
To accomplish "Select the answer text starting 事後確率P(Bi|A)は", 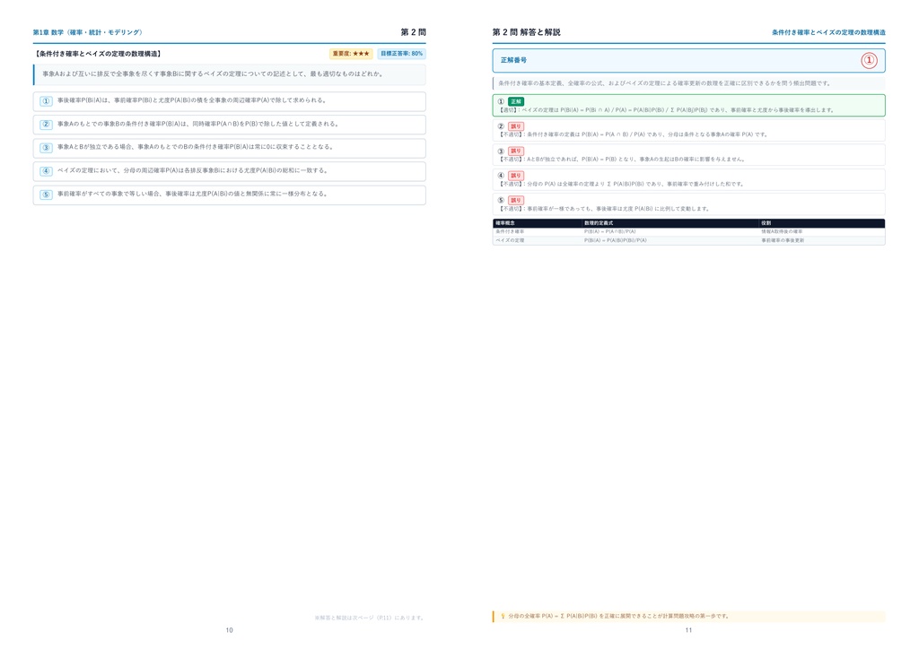I will pos(192,100).
